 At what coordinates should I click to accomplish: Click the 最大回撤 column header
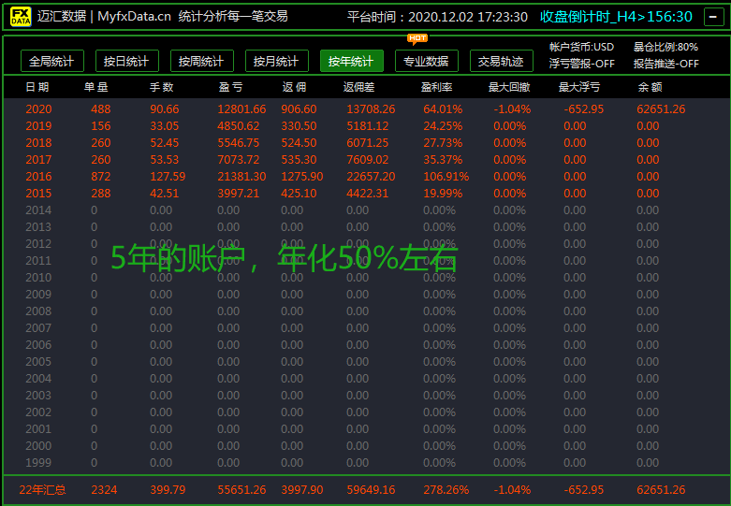coord(509,87)
